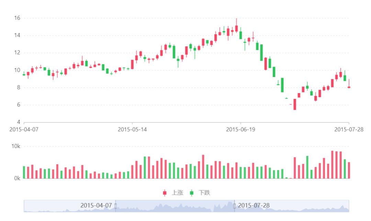Click the green 下跌 candlestick legend icon
This screenshot has width=371, height=221.
(191, 193)
